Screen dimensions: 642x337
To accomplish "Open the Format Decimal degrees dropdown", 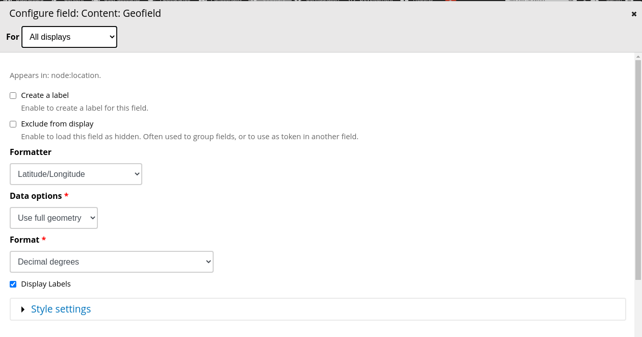I will 112,262.
